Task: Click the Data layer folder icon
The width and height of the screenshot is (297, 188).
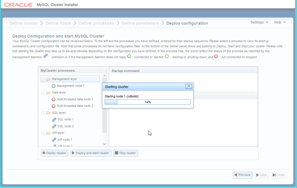Action: [x=49, y=93]
